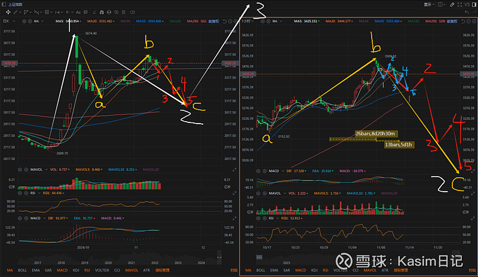This screenshot has width=478, height=277.
Task: Delete drawings with the trash icon
Action: tap(124, 12)
